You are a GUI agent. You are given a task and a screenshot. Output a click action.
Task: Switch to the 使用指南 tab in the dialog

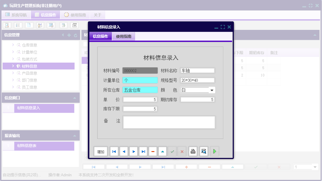tap(123, 36)
